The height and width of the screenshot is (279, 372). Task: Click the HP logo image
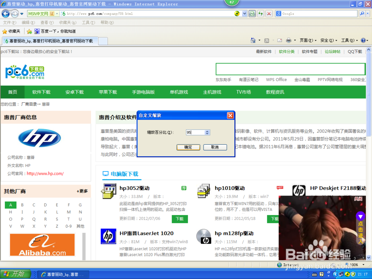[39, 138]
